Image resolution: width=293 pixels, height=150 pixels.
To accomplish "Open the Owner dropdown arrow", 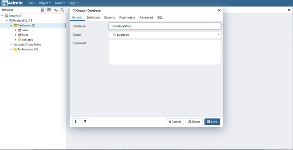I will tap(219, 35).
